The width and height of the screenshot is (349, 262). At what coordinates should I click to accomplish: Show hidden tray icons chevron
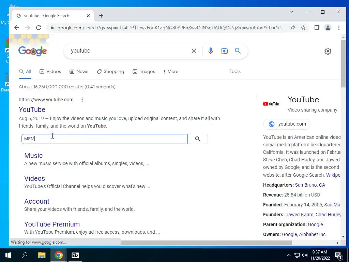288,255
